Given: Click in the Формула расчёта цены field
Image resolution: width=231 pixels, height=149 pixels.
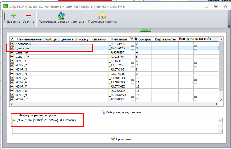Looking at the screenshot, I should pos(115,126).
